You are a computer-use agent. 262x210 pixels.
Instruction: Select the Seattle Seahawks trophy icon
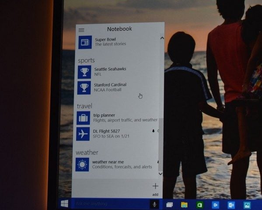point(84,72)
